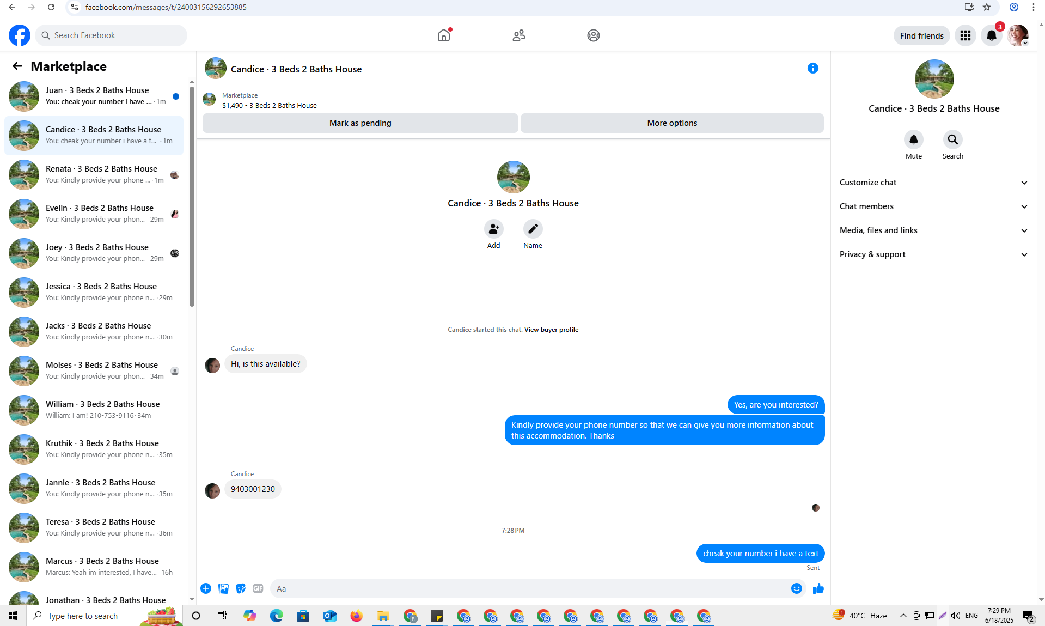
Task: Open Windows Start menu
Action: (13, 616)
